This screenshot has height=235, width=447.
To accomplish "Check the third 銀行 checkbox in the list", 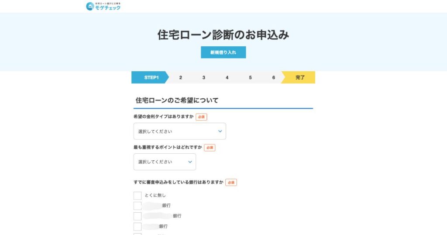I will coord(138,227).
